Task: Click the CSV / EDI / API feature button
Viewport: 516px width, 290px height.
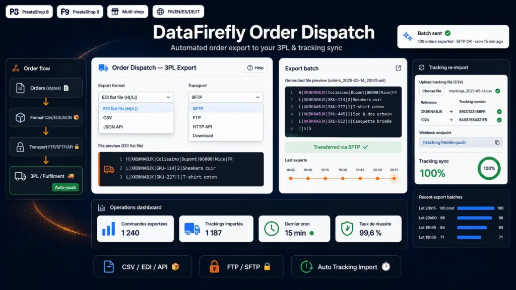Action: (143, 267)
